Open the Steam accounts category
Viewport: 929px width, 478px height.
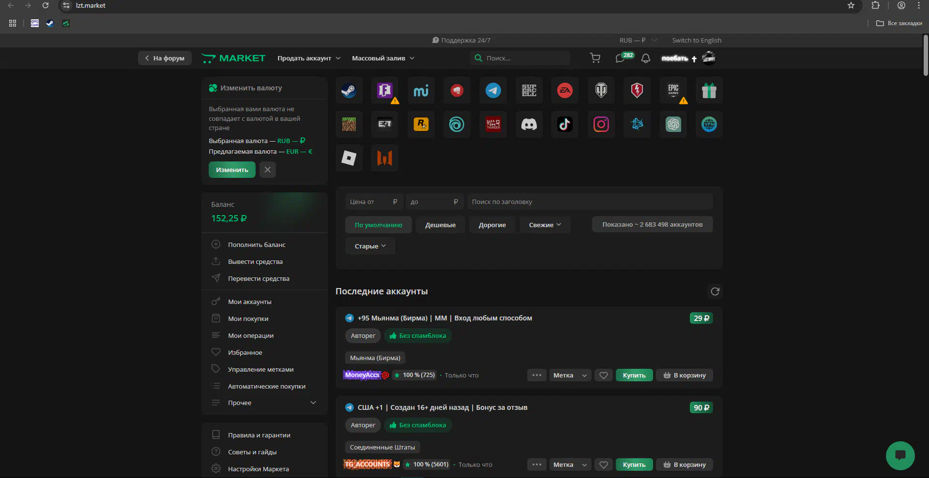click(x=349, y=90)
